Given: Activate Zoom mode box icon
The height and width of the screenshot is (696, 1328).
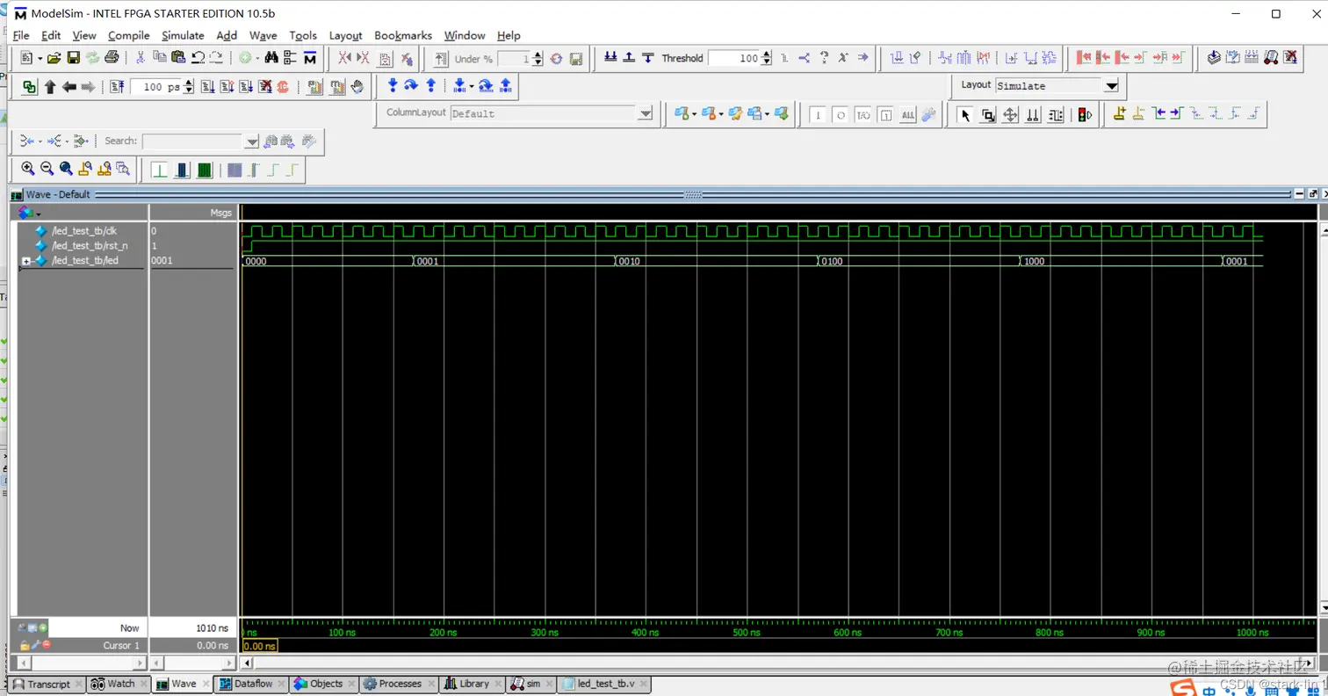Looking at the screenshot, I should pos(988,115).
